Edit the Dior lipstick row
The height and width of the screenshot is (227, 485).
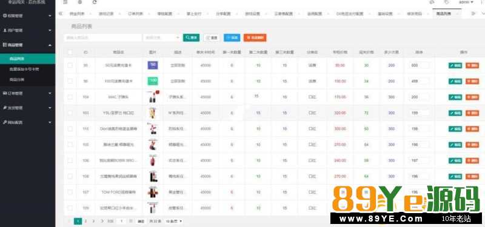tap(455, 129)
